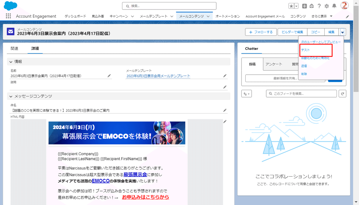The image size is (359, 205).
Task: Open the global actions plus icon
Action: [x=305, y=6]
